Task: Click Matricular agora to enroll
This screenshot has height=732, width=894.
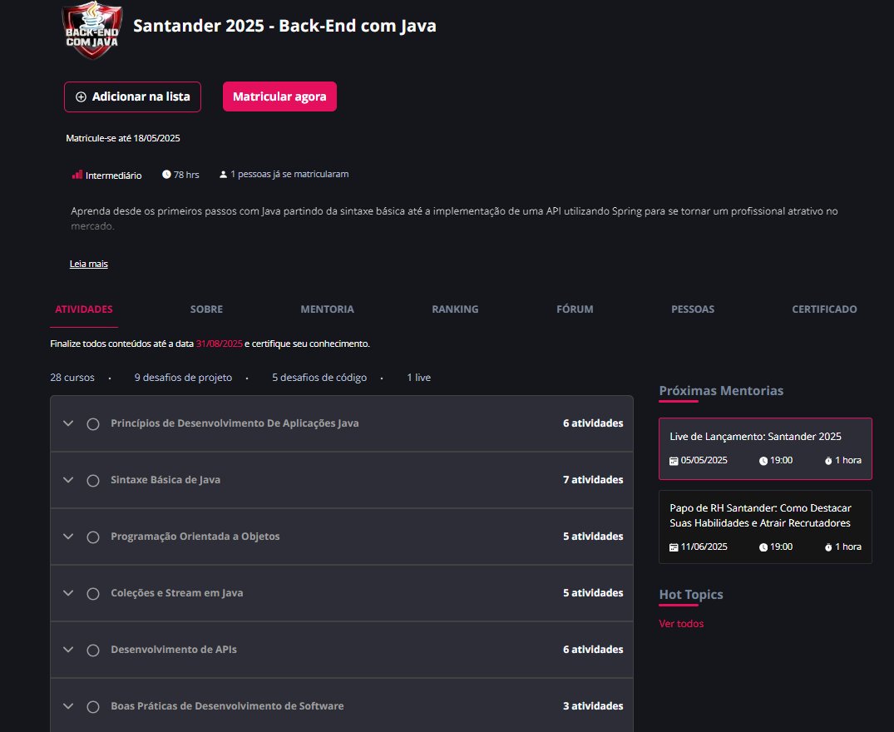Action: pos(279,97)
